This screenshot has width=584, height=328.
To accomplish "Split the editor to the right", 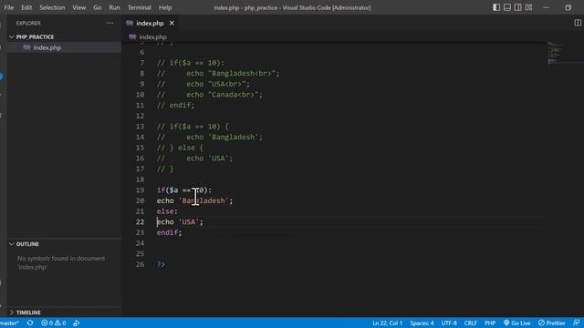I will click(578, 23).
